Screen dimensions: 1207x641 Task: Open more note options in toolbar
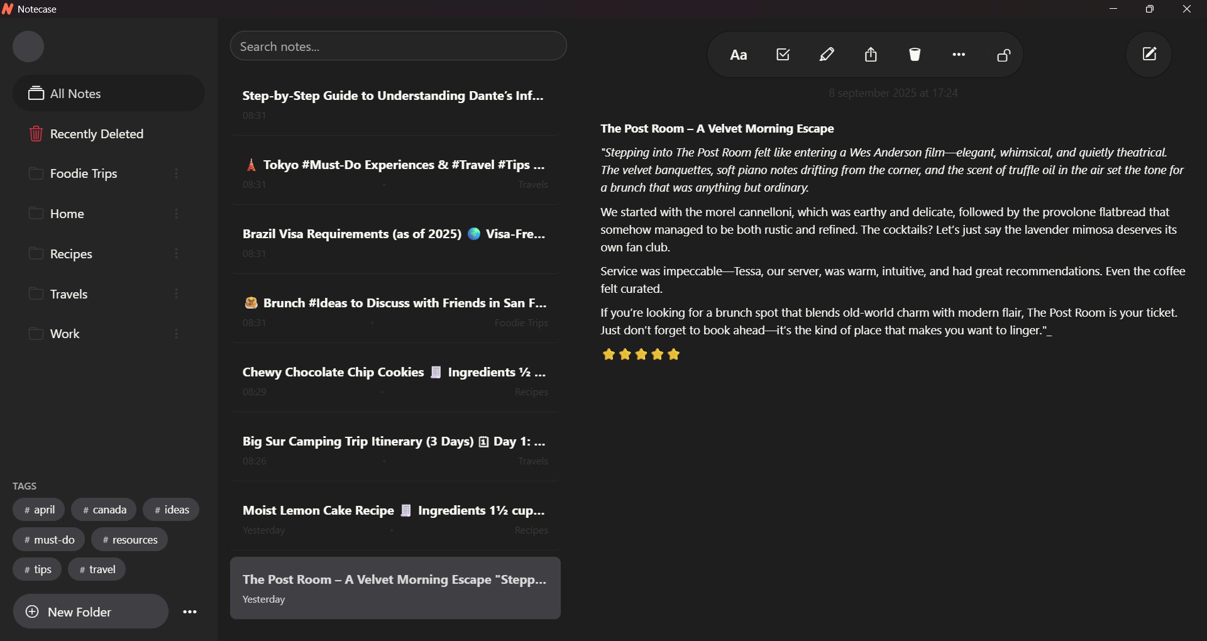coord(959,55)
